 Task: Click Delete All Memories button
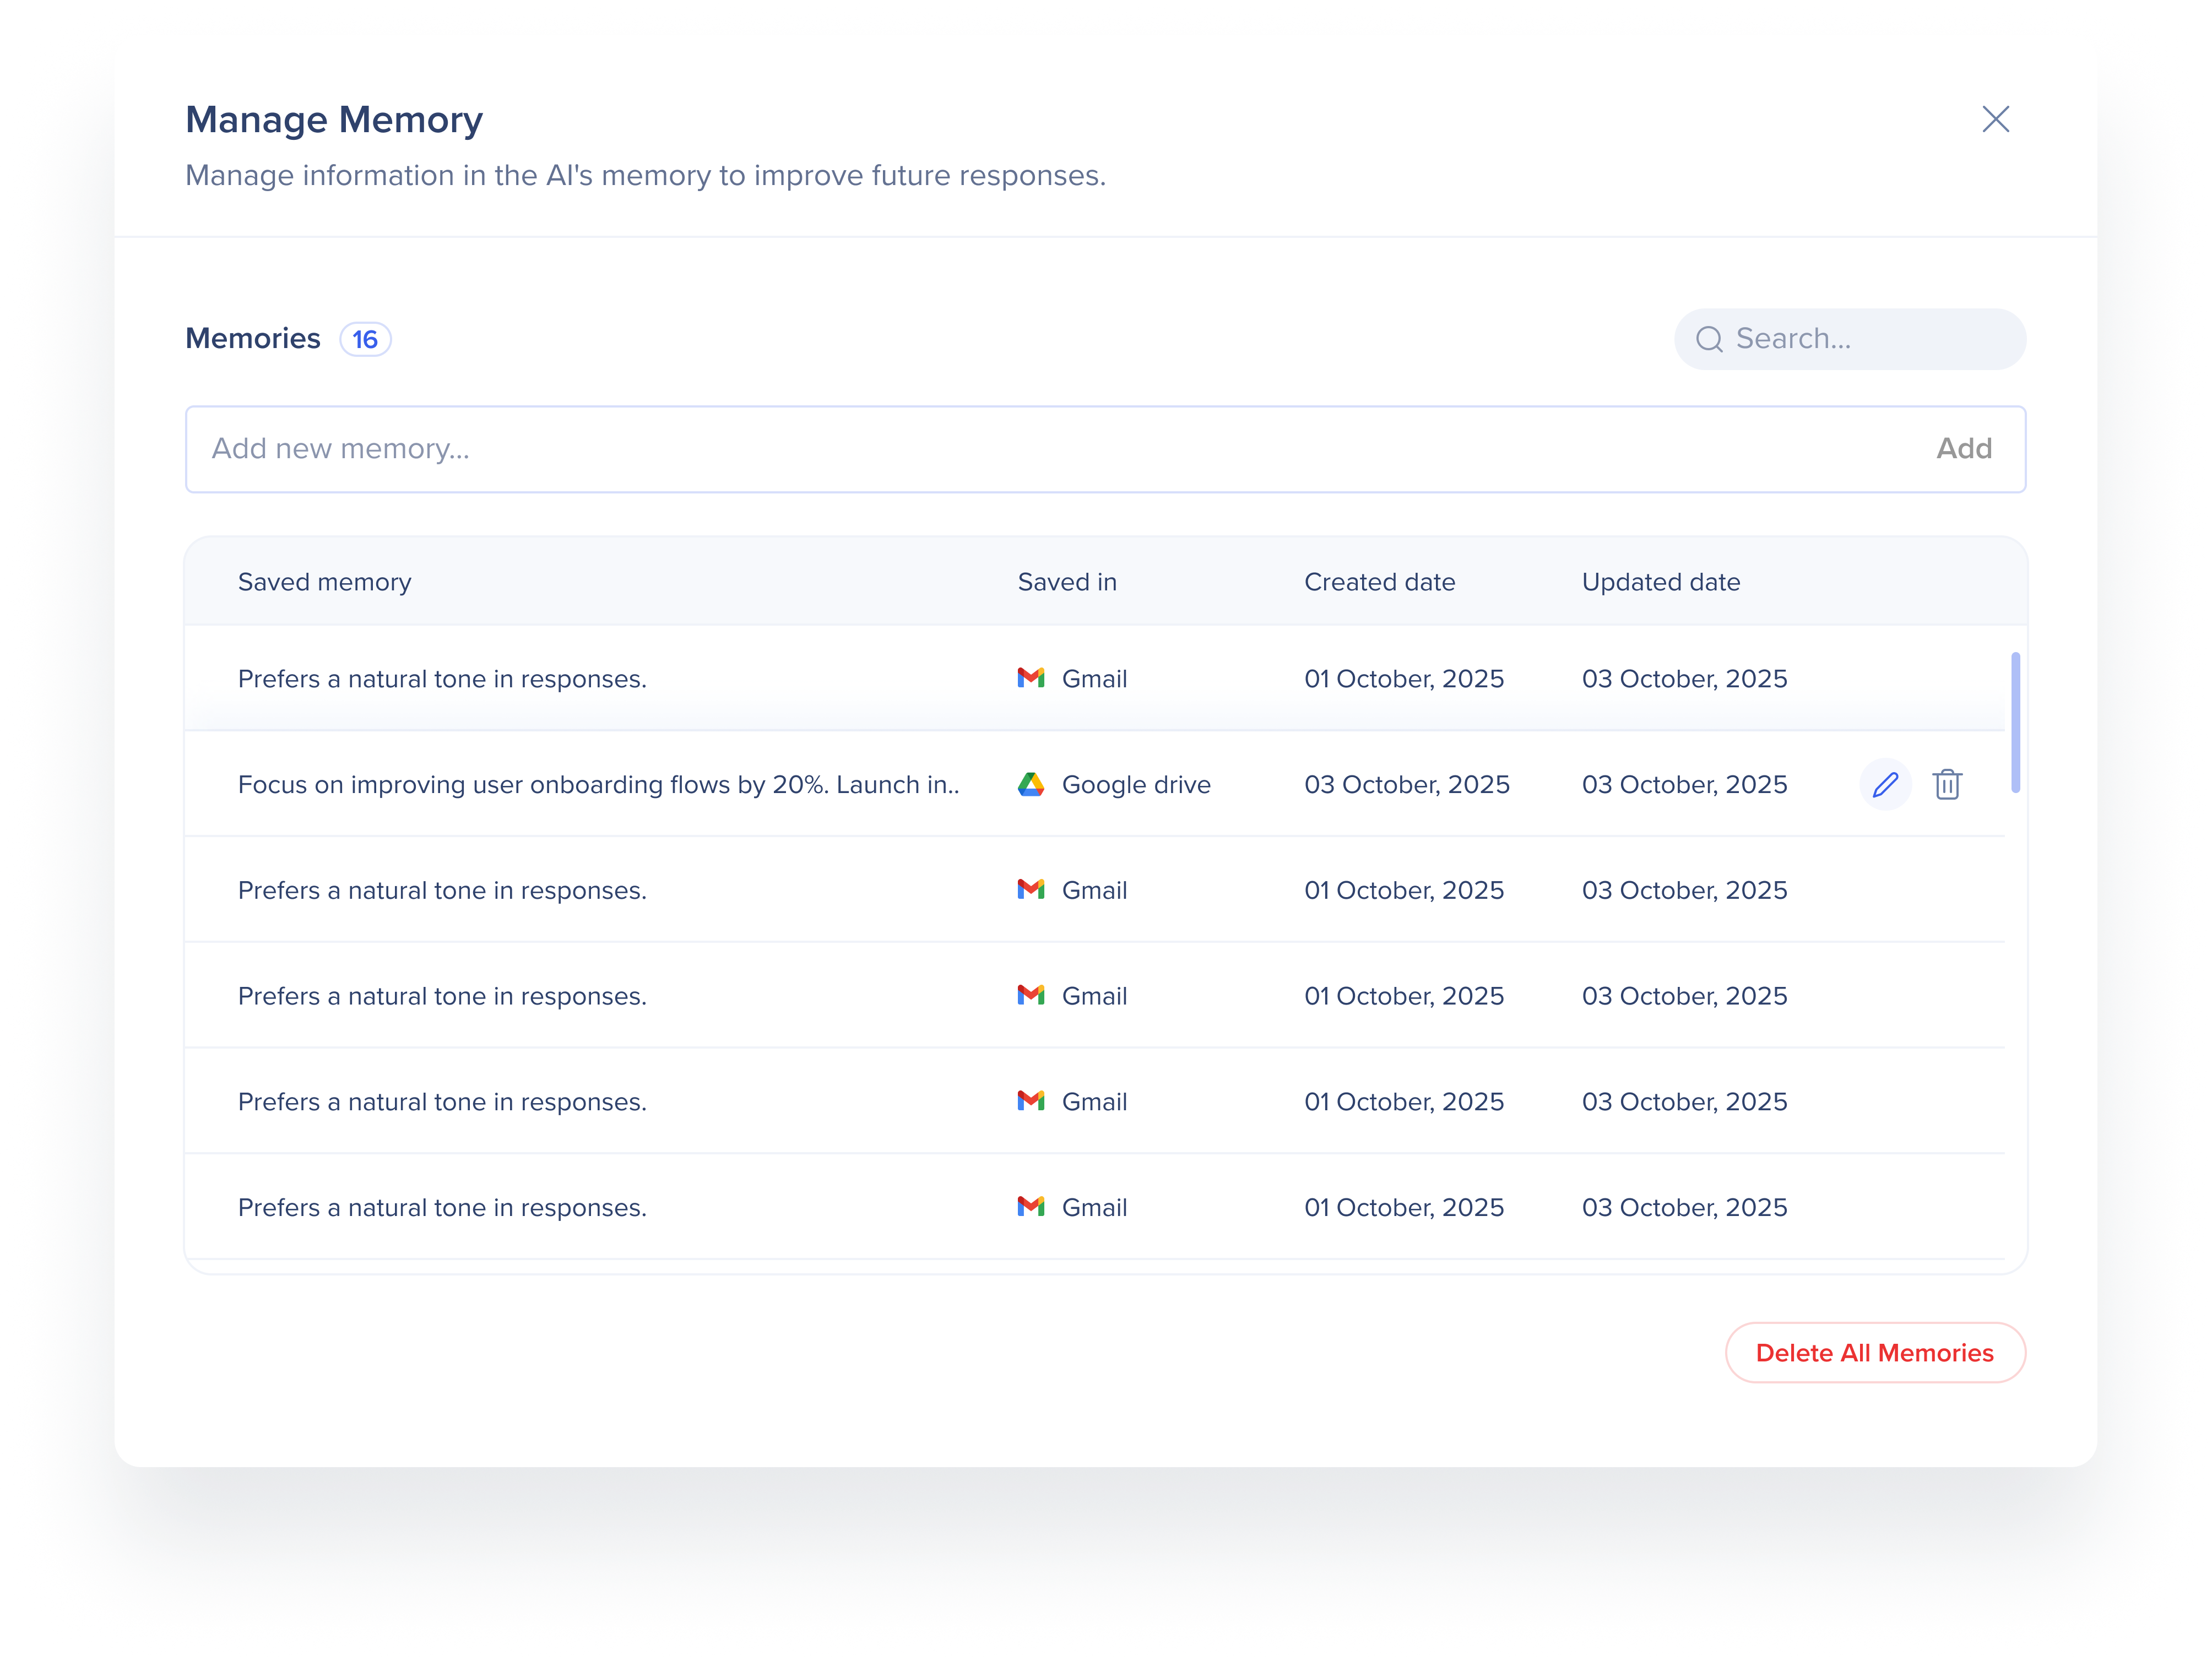(1875, 1353)
